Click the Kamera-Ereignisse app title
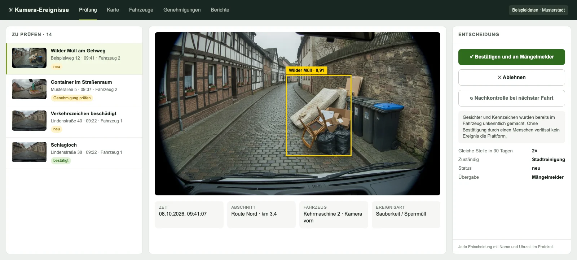The image size is (577, 260). click(42, 10)
